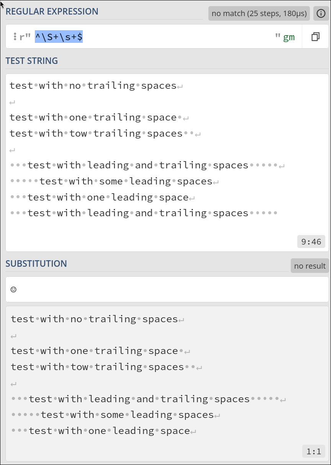Screen dimensions: 331x465
Task: Place cursor in 'test with tow trailing spaces' test line
Action: [x=96, y=133]
